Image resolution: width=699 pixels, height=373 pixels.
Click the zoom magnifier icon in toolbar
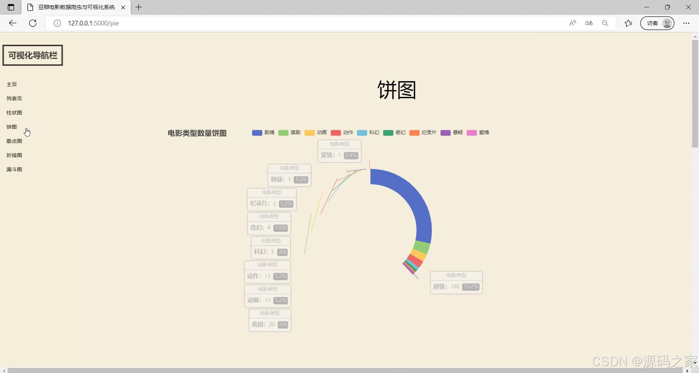click(x=605, y=23)
